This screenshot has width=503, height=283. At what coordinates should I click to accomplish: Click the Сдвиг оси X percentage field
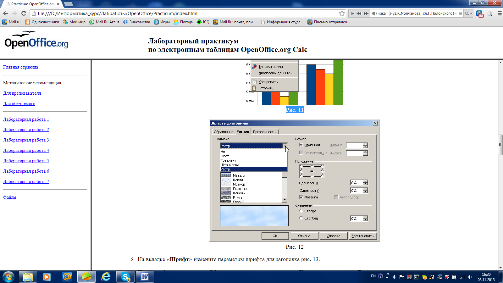coord(357,183)
